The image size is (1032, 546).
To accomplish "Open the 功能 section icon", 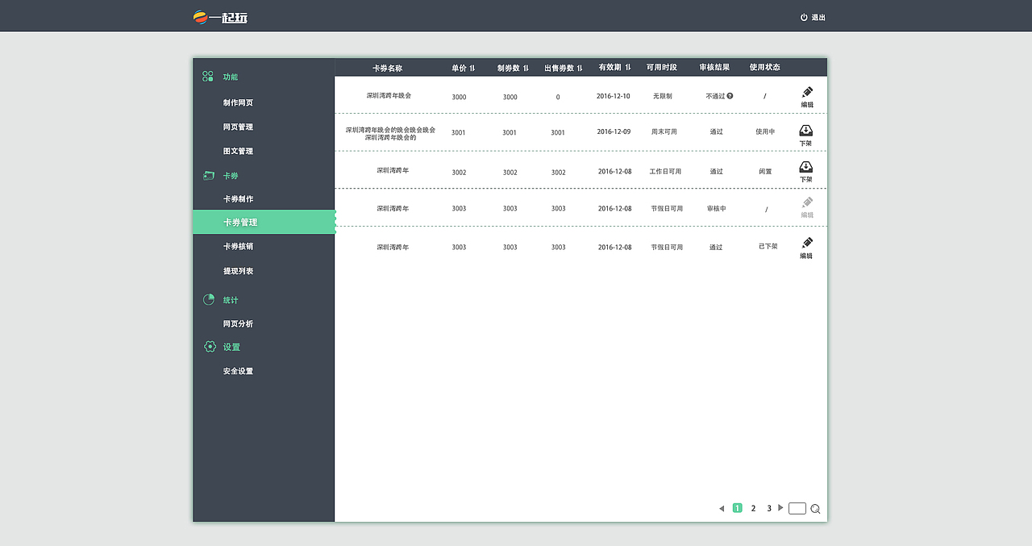I will click(208, 77).
